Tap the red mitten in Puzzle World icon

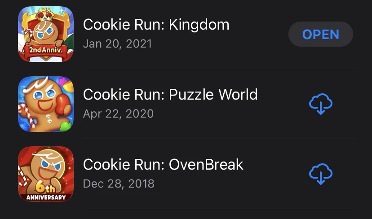point(63,105)
